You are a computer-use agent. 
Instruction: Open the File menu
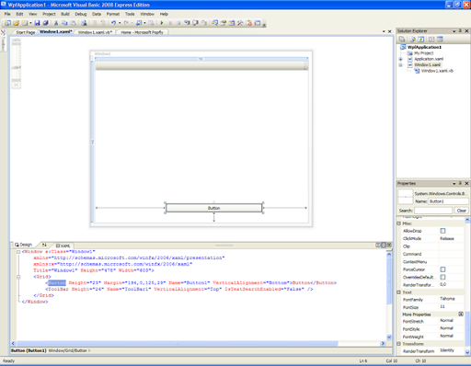[7, 14]
